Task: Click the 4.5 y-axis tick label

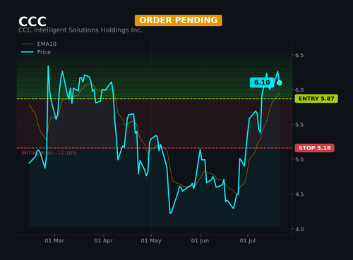Action: click(x=299, y=194)
